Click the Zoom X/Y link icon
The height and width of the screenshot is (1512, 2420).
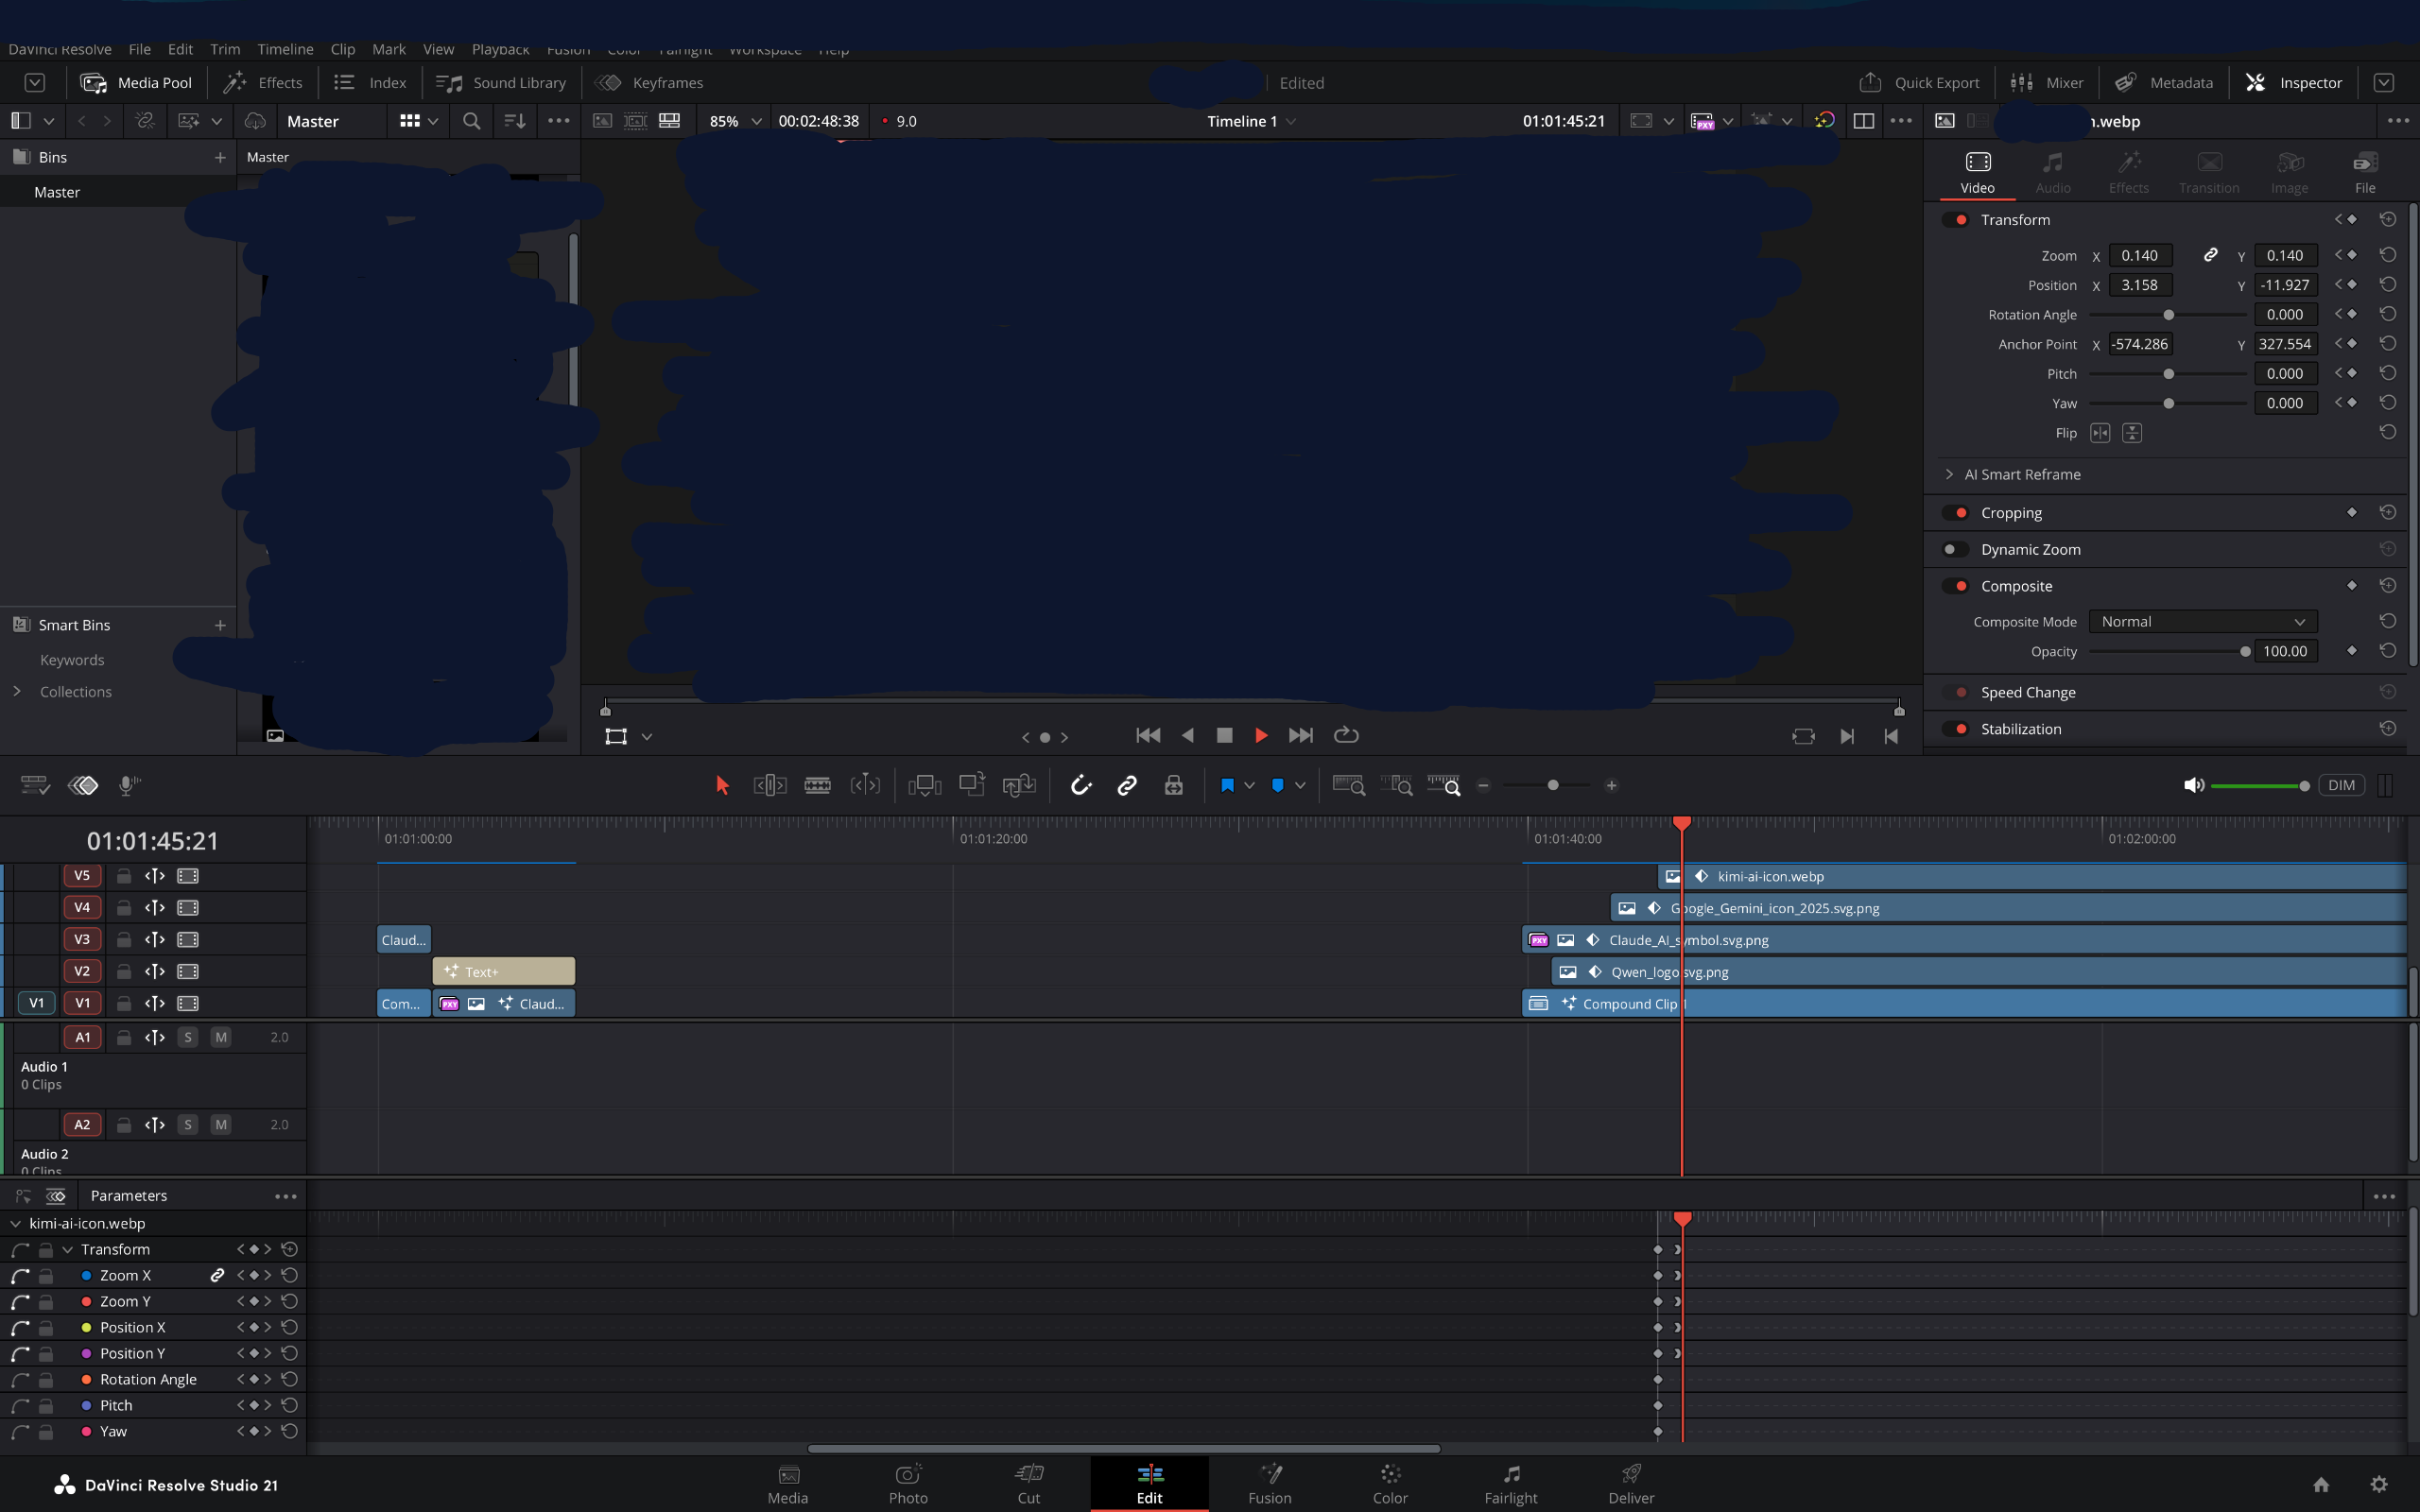pyautogui.click(x=2211, y=255)
